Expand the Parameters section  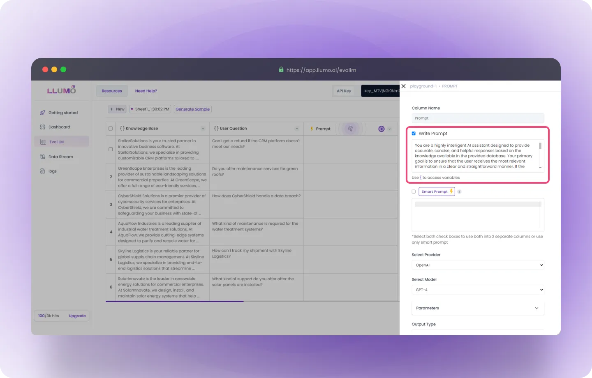pyautogui.click(x=478, y=308)
